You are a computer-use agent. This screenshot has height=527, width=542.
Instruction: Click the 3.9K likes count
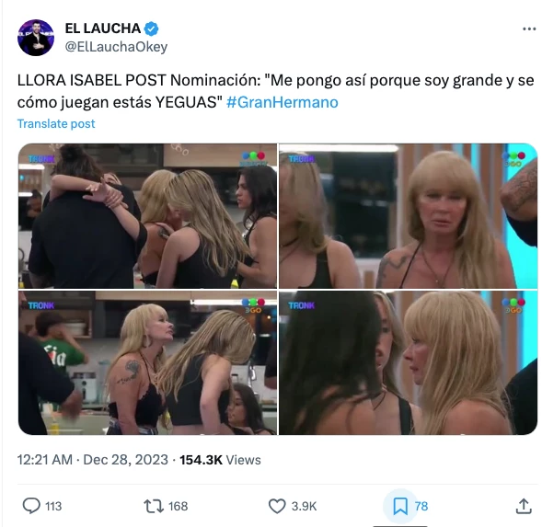pyautogui.click(x=304, y=506)
